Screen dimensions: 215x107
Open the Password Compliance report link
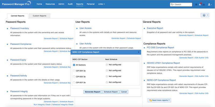click(x=21, y=44)
